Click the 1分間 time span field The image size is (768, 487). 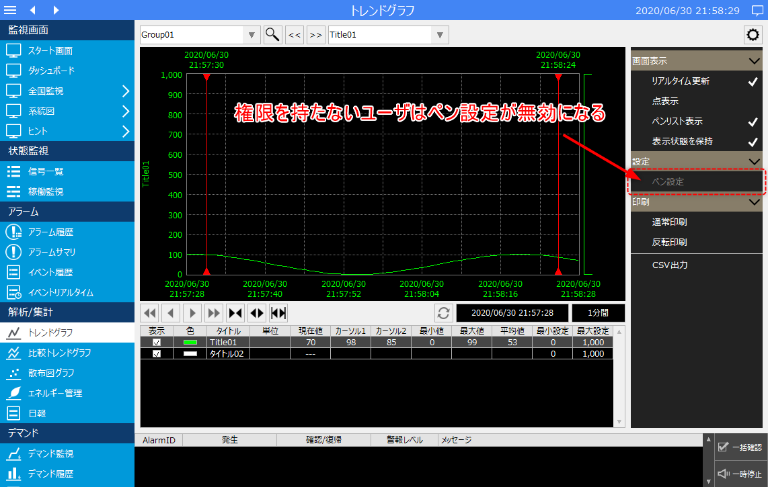(x=598, y=313)
